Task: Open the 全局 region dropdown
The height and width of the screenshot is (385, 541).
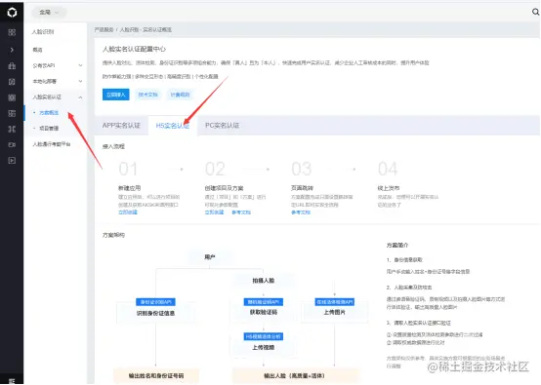Action: pyautogui.click(x=49, y=13)
